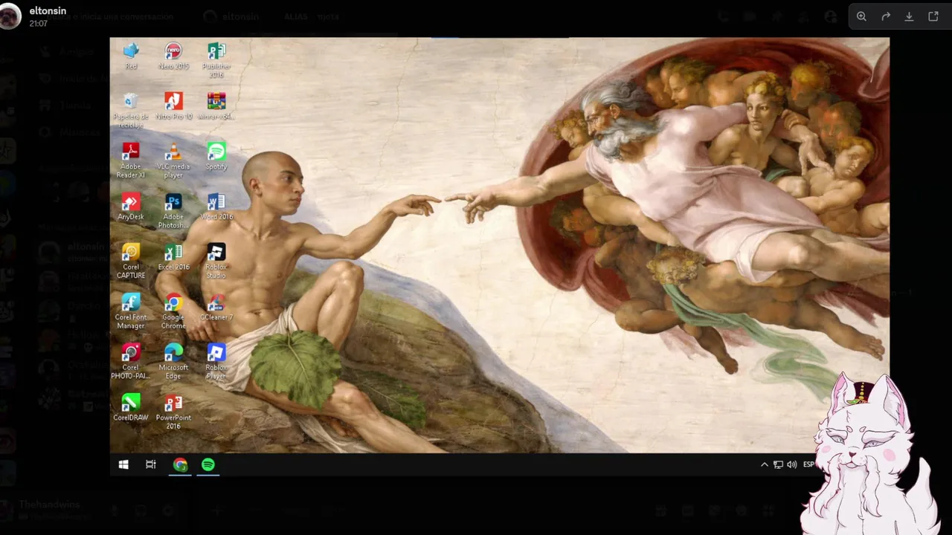952x535 pixels.
Task: Switch to Spotify on the taskbar
Action: click(x=208, y=464)
